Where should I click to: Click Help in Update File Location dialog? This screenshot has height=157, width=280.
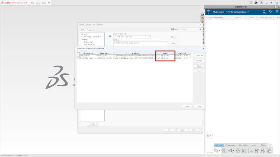pos(199,106)
